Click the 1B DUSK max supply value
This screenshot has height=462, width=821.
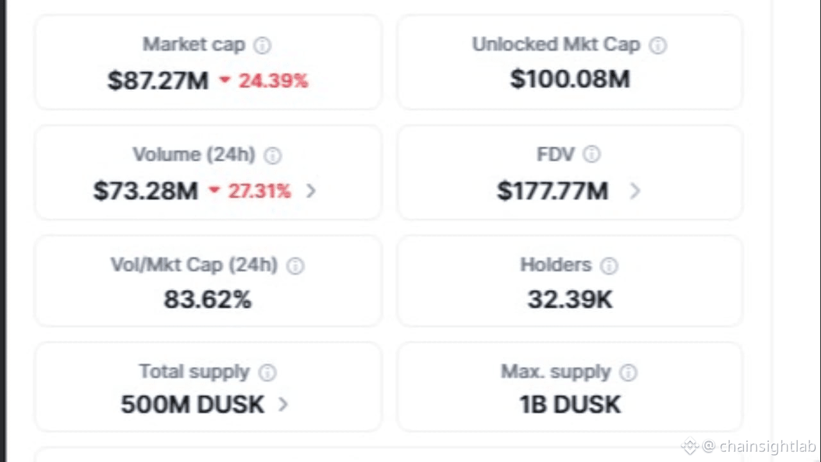click(x=570, y=404)
